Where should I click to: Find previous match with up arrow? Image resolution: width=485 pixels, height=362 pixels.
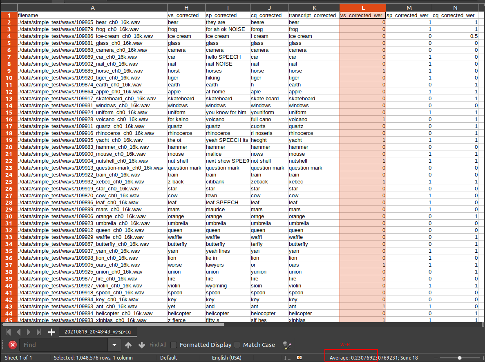click(128, 345)
